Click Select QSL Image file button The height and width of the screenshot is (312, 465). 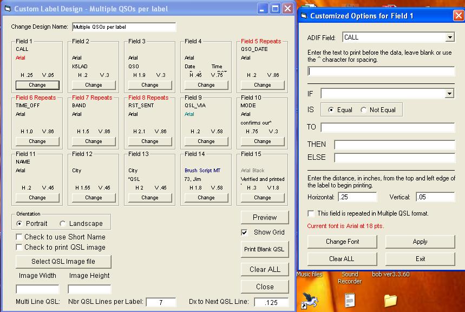click(63, 262)
